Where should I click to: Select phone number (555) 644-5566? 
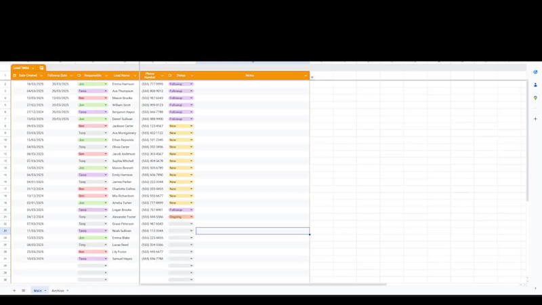152,217
